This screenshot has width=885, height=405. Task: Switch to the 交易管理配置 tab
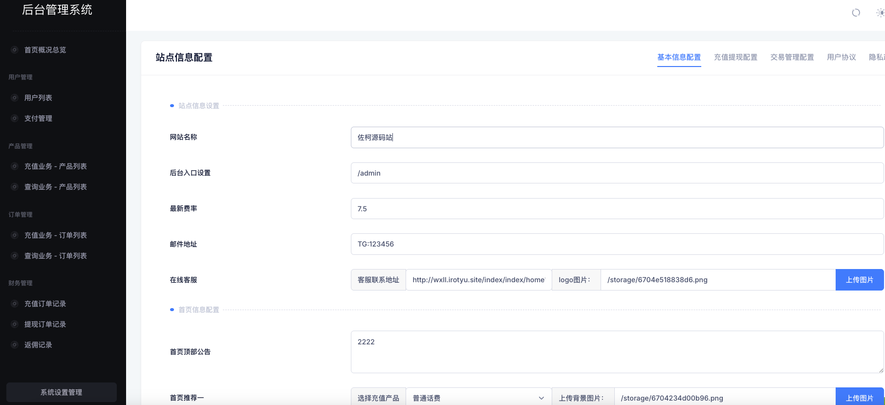point(792,57)
